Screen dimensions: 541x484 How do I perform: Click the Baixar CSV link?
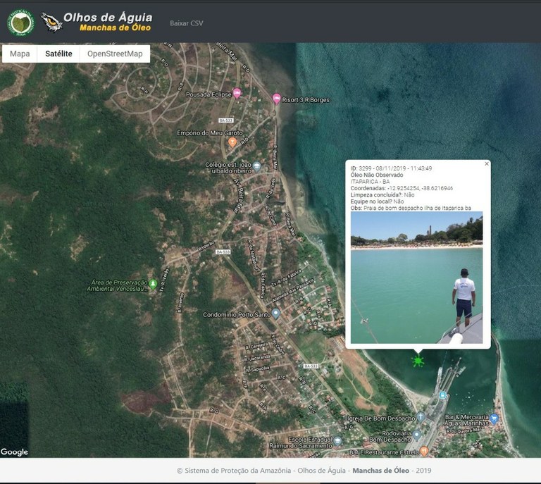[186, 23]
